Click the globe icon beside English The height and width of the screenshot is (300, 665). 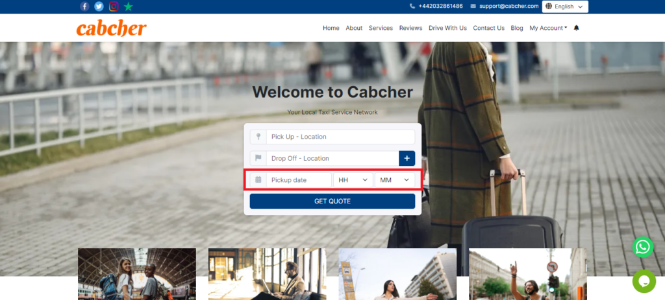(549, 6)
